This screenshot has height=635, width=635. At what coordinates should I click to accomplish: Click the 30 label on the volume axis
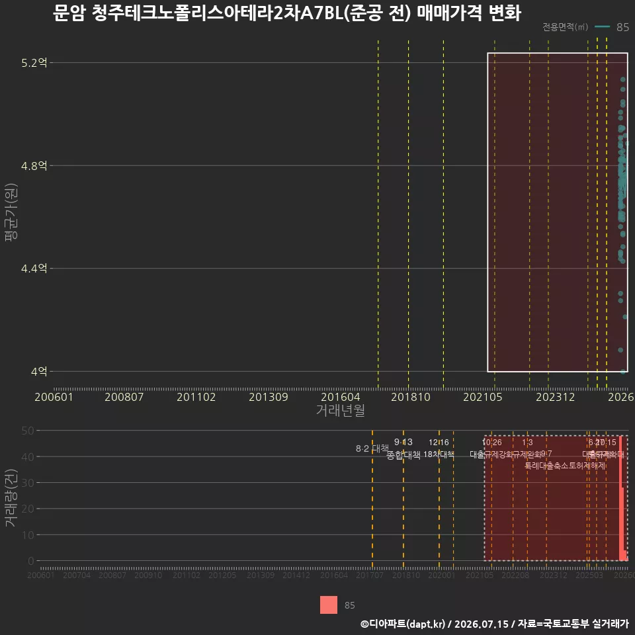coord(28,483)
